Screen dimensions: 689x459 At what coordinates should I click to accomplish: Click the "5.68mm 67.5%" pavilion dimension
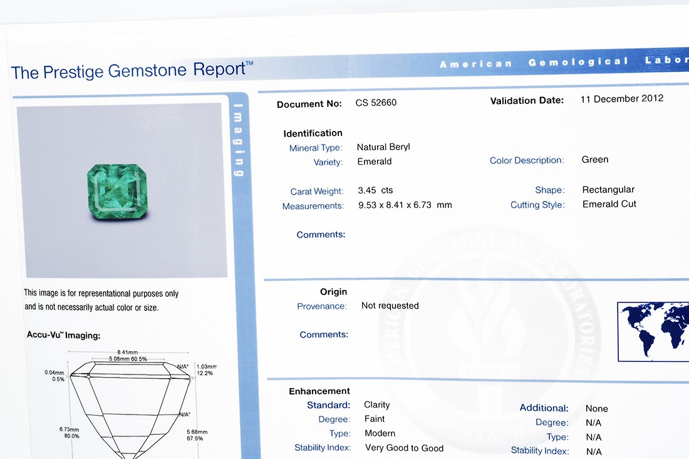(x=197, y=435)
